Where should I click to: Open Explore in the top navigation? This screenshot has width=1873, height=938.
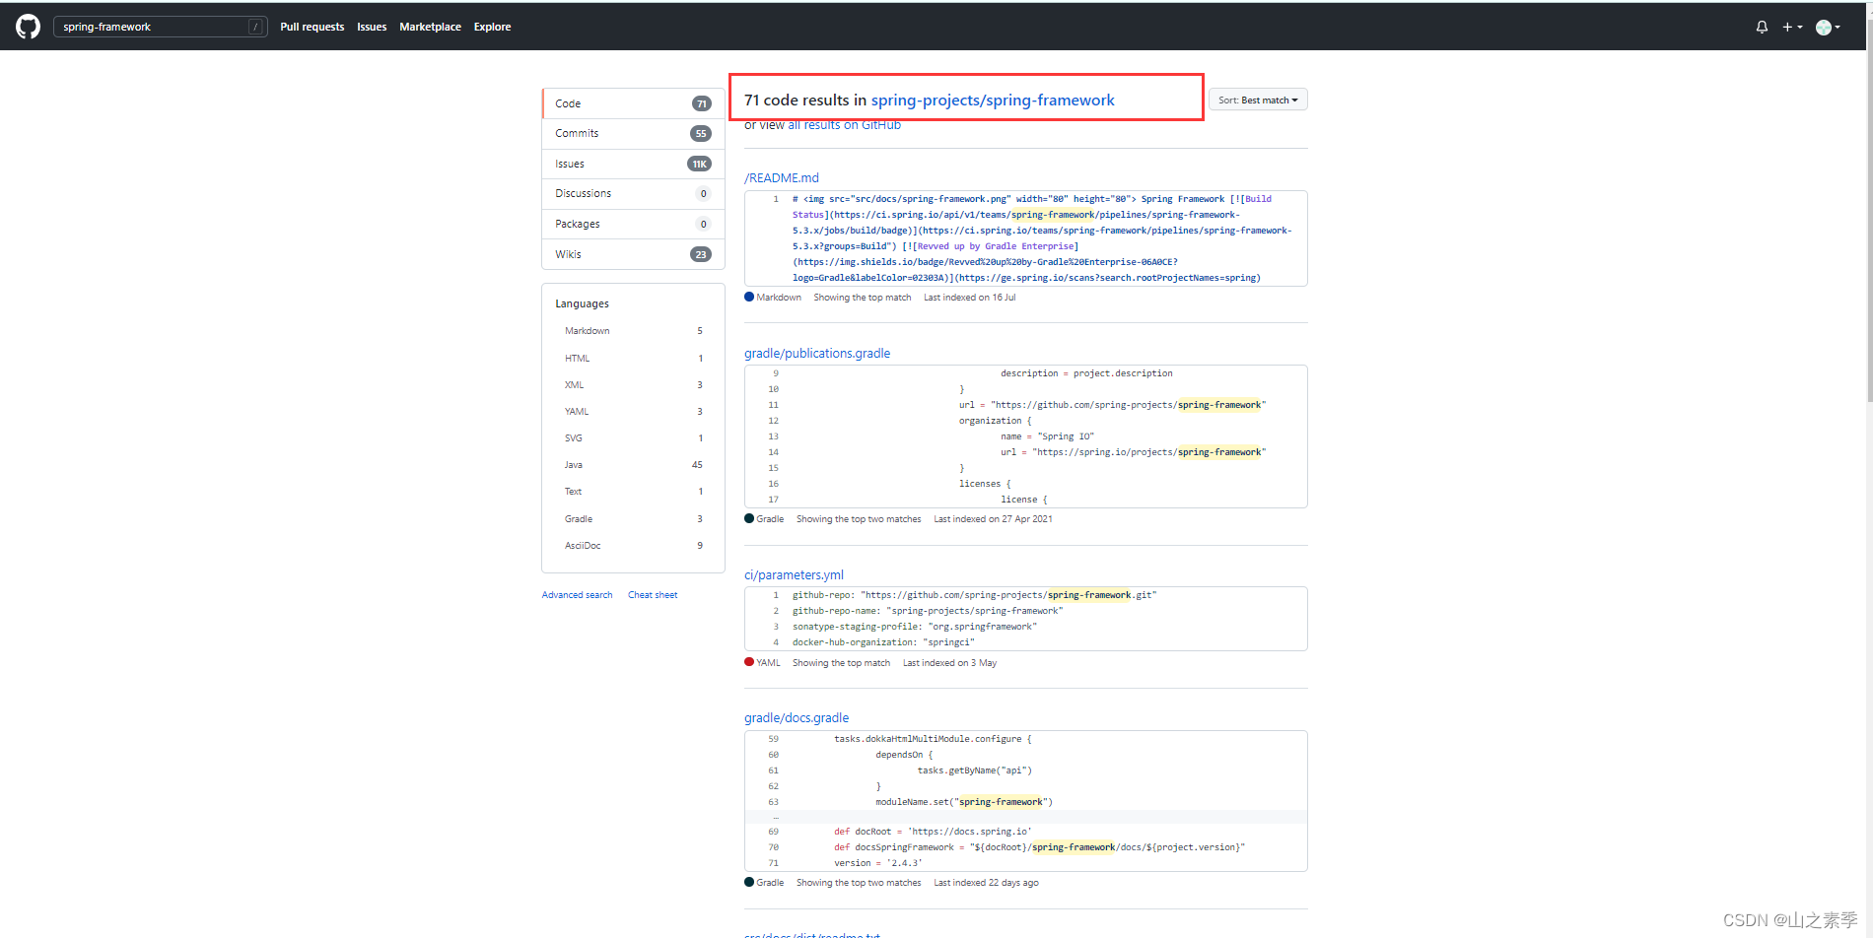[x=492, y=27]
